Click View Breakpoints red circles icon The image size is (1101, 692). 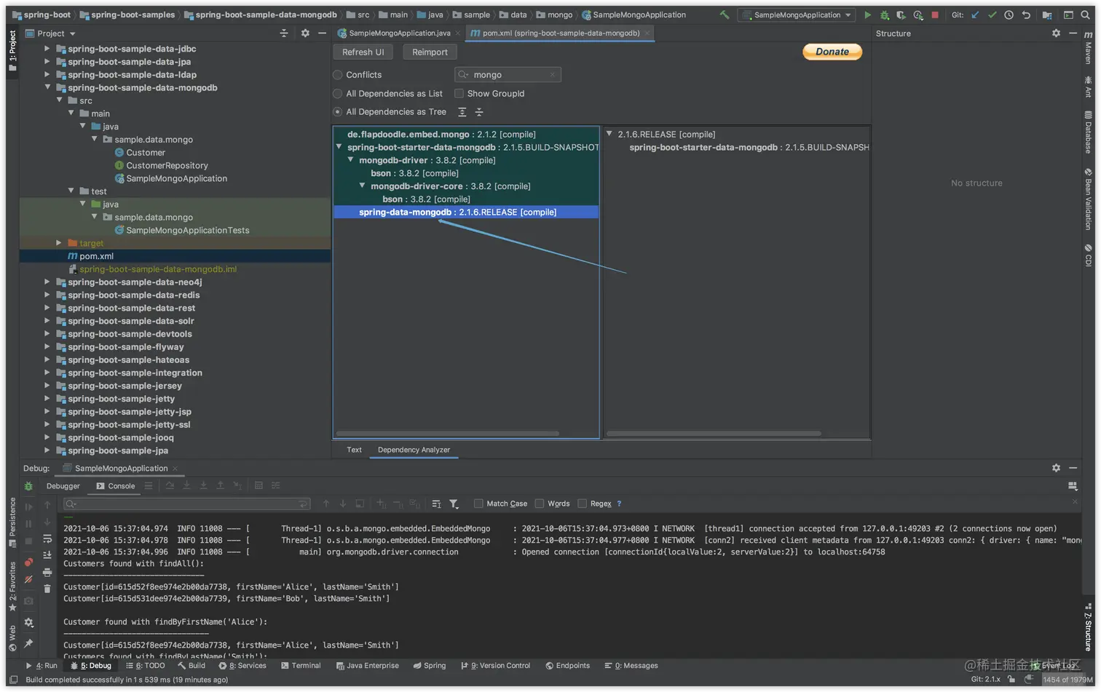click(28, 562)
